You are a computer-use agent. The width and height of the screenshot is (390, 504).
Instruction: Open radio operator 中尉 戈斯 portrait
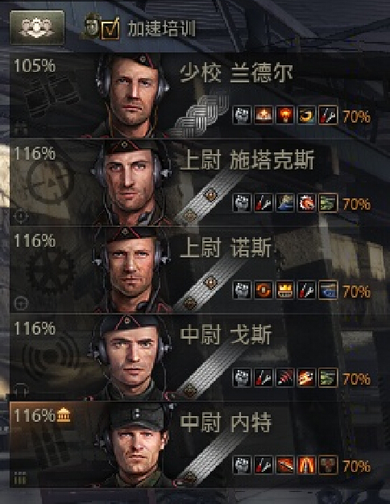coord(130,357)
